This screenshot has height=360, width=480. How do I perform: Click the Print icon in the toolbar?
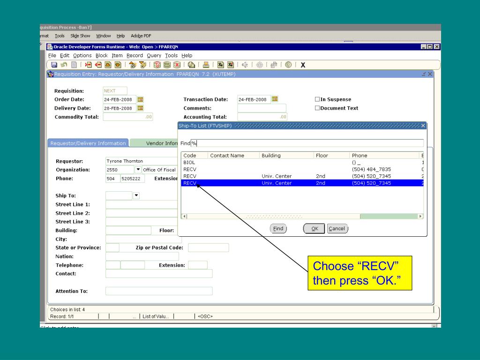(206, 65)
